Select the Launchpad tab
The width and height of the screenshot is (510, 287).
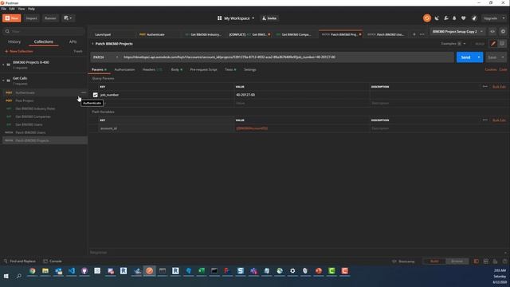click(103, 34)
